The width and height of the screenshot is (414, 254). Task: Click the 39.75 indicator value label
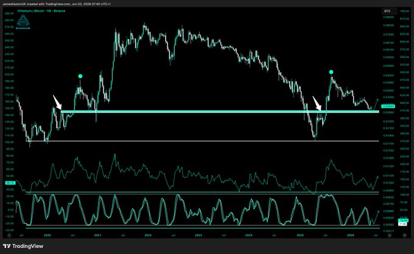(10, 182)
